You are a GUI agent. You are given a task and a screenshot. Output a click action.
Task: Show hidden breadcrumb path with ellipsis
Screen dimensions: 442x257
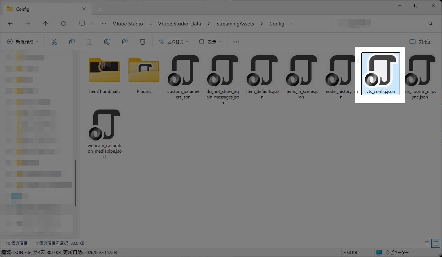click(x=104, y=24)
